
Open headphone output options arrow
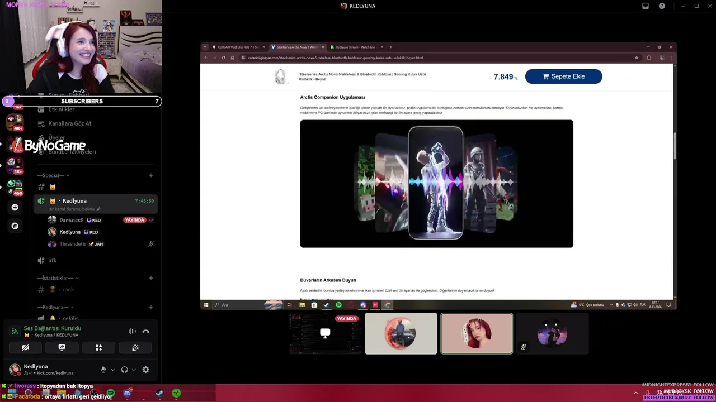point(134,370)
